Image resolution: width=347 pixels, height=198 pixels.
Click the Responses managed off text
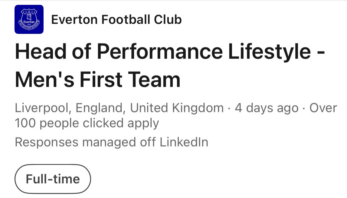tap(85, 142)
